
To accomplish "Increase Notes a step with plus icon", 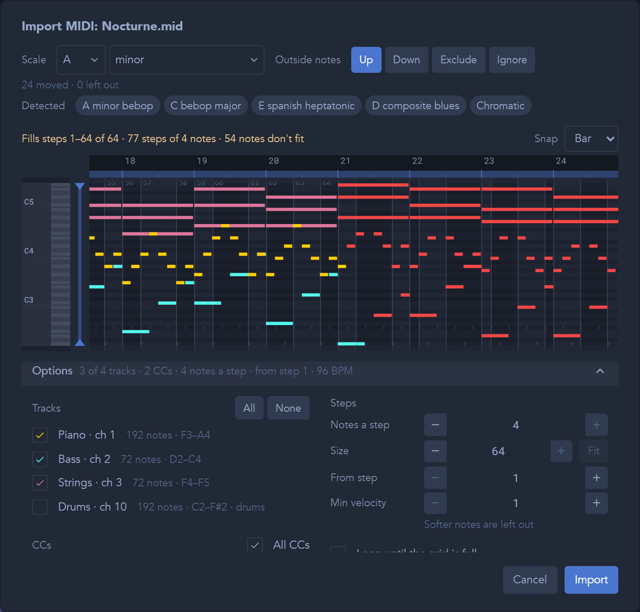I will pos(597,425).
